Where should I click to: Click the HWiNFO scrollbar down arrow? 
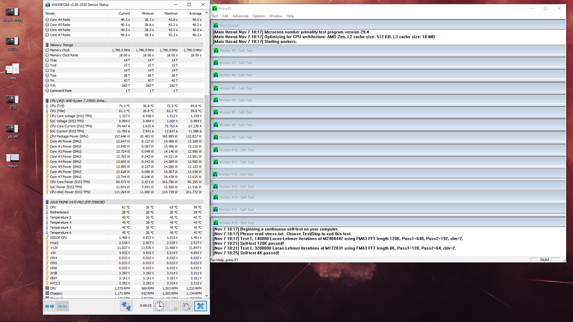click(x=206, y=296)
